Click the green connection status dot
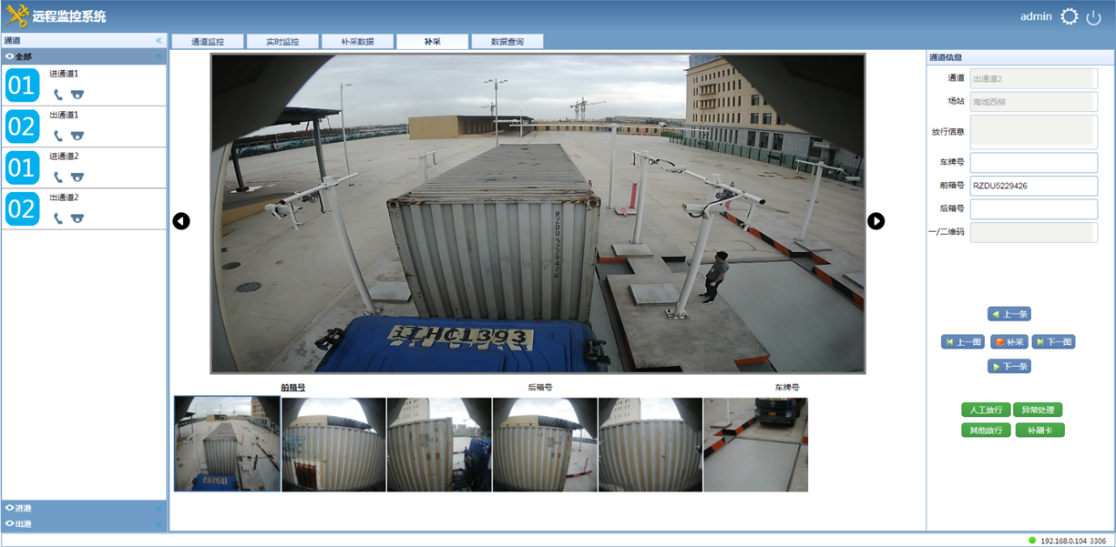 pos(1032,541)
